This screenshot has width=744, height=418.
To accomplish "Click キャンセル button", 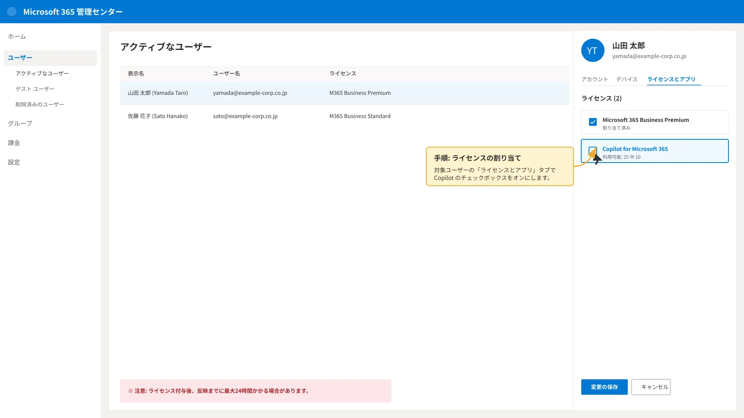I will point(651,387).
